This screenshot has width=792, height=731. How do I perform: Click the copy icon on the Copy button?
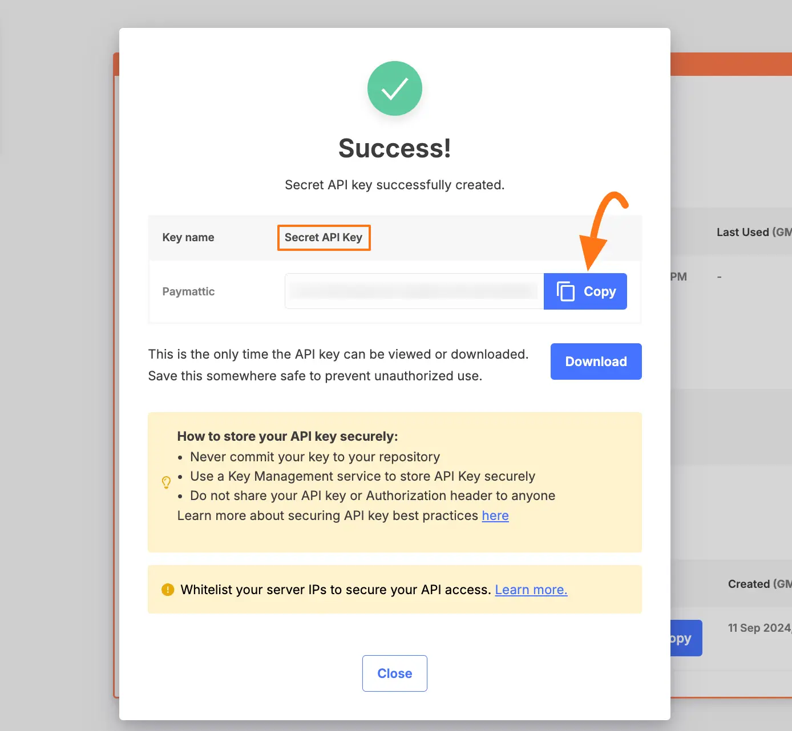pos(566,291)
